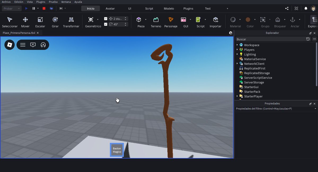Open the Script dropdown arrow
This screenshot has height=172, width=318.
205,20
